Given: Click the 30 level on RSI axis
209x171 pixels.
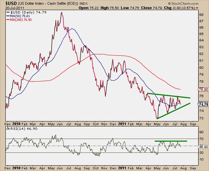Looking at the screenshot, I should 201,152.
